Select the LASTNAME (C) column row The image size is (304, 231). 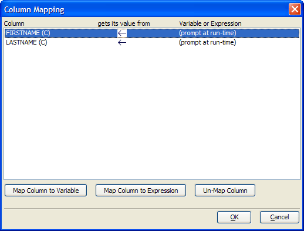pos(152,42)
